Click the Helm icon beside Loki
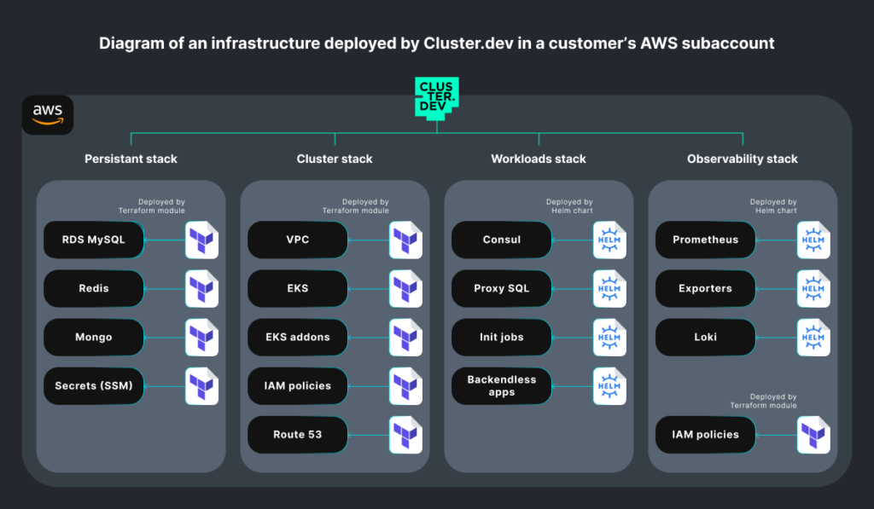874x509 pixels. (x=813, y=338)
